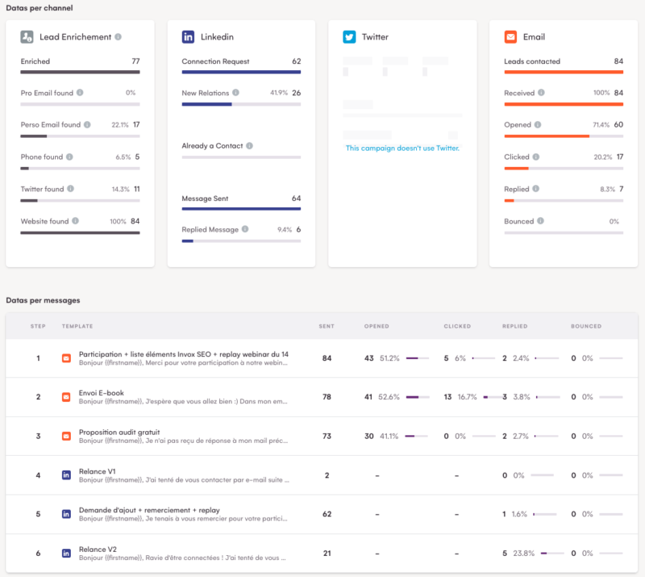The image size is (645, 577).
Task: Click the SENT column header
Action: [x=327, y=326]
